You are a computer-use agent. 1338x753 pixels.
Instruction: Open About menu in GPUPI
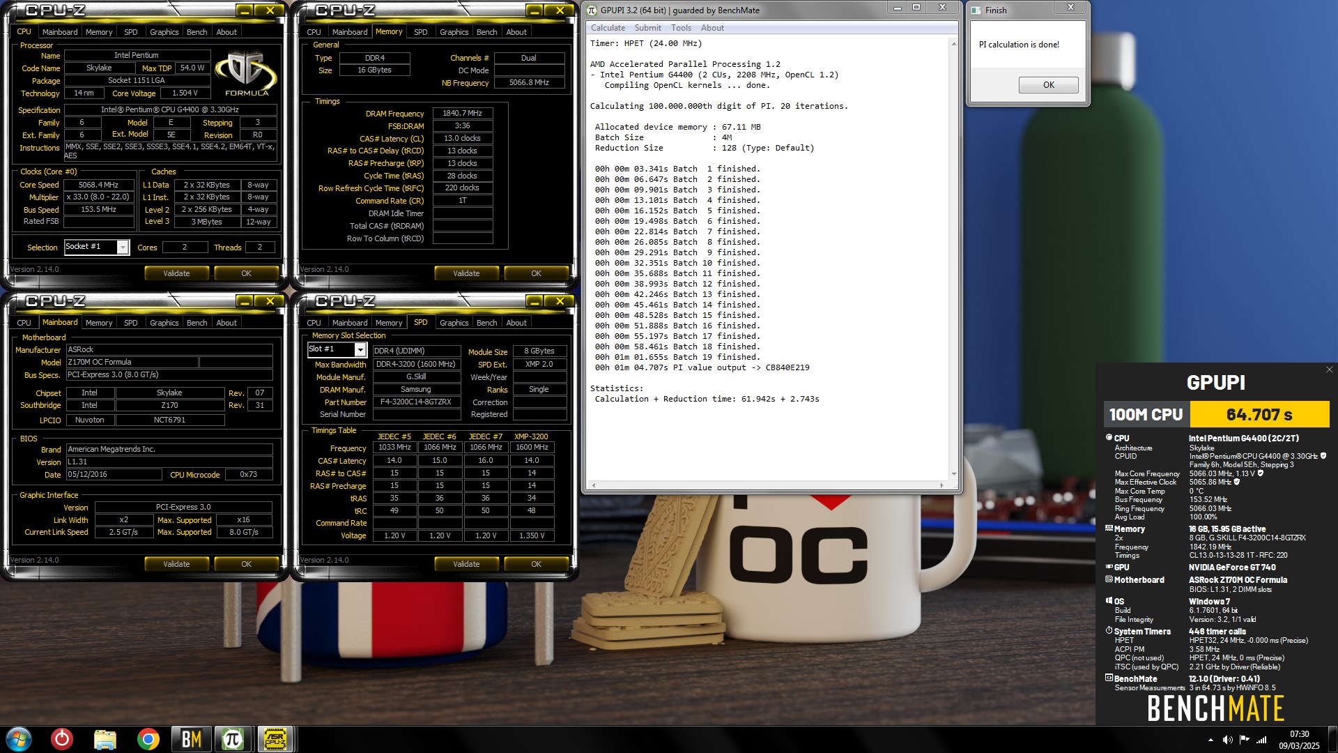(x=712, y=28)
